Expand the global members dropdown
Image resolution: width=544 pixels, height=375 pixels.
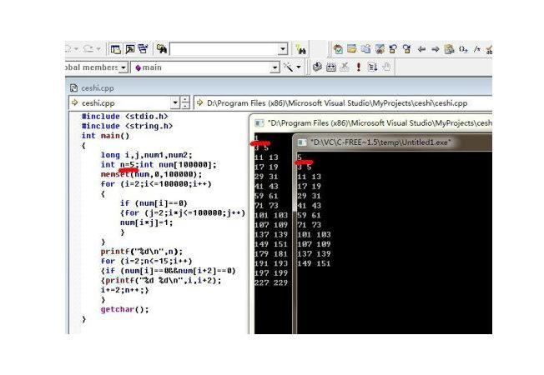pos(123,67)
